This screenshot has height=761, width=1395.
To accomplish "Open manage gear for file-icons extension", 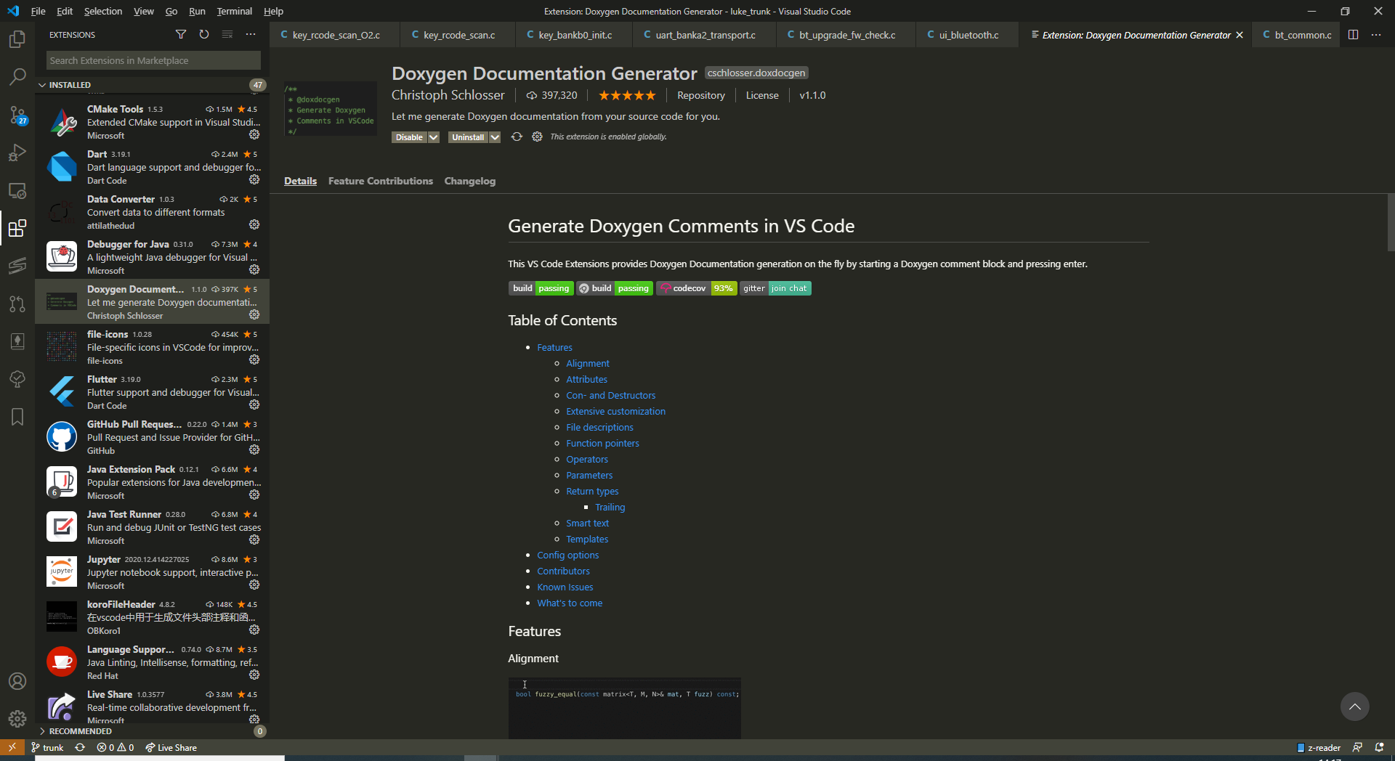I will pyautogui.click(x=254, y=359).
